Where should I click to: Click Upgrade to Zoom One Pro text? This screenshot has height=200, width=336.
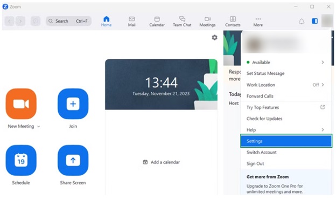(275, 189)
